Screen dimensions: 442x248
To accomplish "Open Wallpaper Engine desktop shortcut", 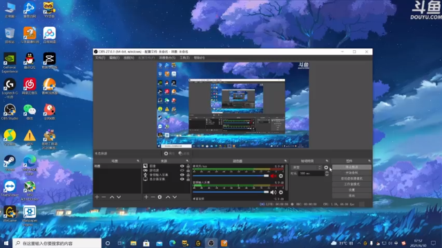I will tap(30, 216).
